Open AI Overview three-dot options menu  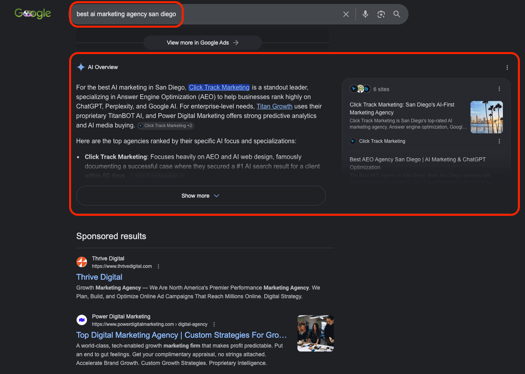coord(507,67)
